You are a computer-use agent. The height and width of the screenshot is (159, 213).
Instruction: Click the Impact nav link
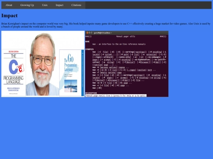pos(60,5)
